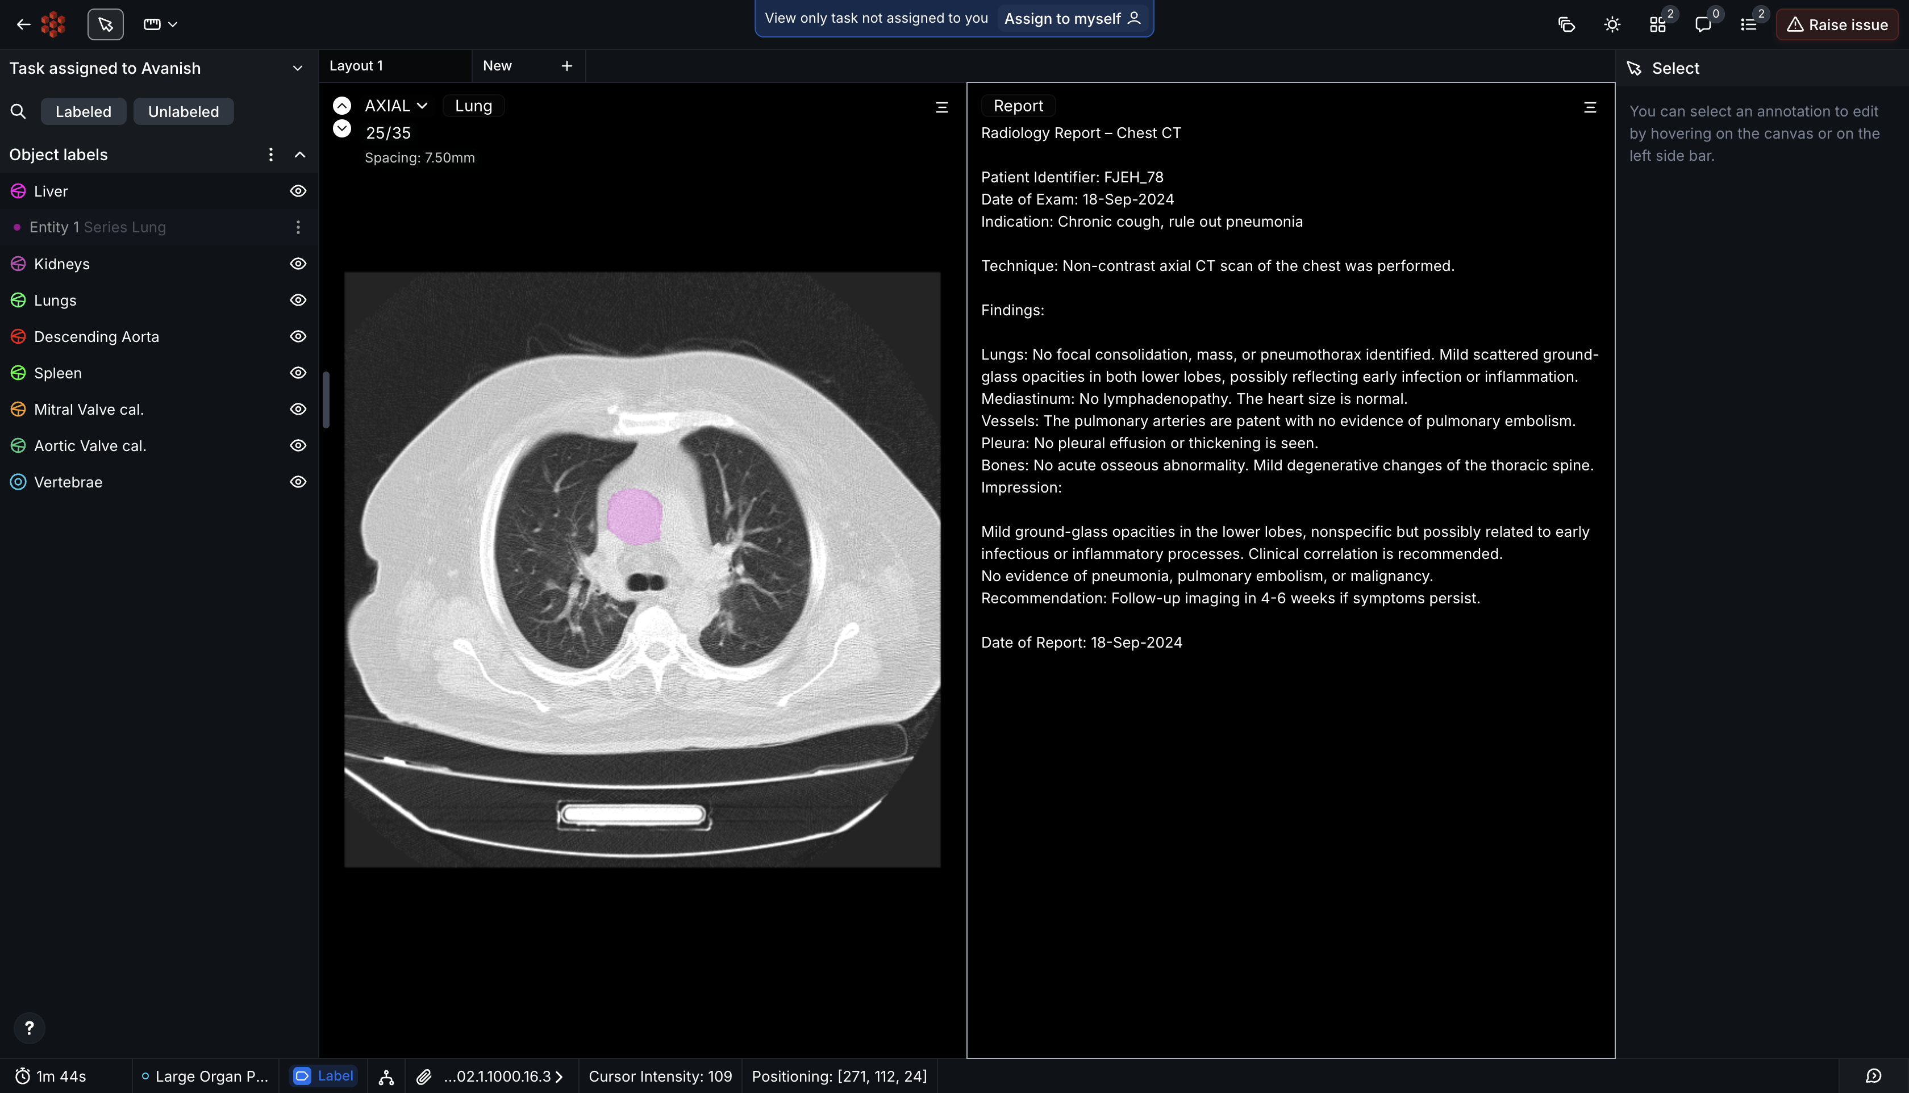Click the Kidneys color icon
This screenshot has width=1909, height=1093.
coord(18,264)
